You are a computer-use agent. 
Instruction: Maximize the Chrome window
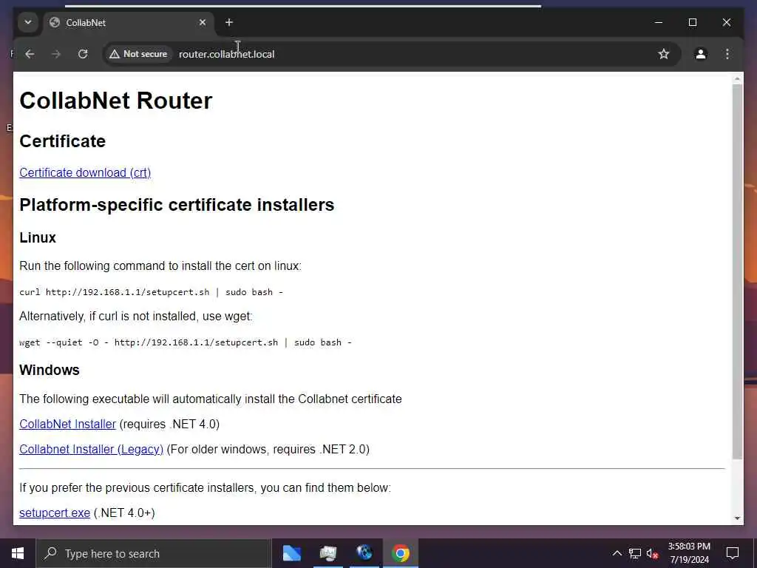point(692,22)
